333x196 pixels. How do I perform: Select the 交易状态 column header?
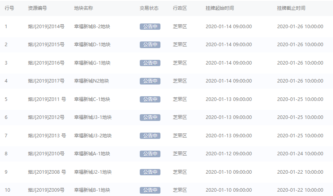click(149, 8)
